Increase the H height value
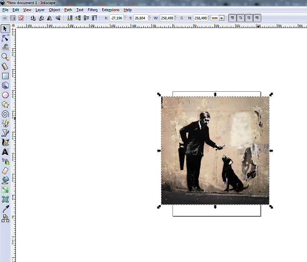This screenshot has height=262, width=307. [209, 17]
